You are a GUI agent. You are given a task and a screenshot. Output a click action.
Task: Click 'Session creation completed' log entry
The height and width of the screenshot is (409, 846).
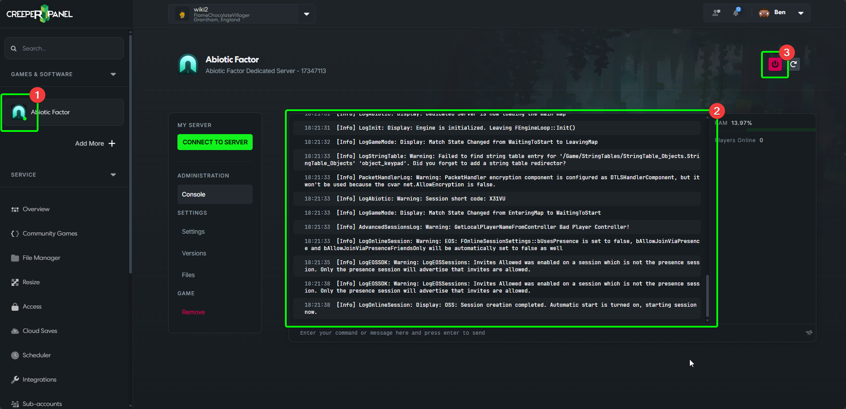pos(497,309)
